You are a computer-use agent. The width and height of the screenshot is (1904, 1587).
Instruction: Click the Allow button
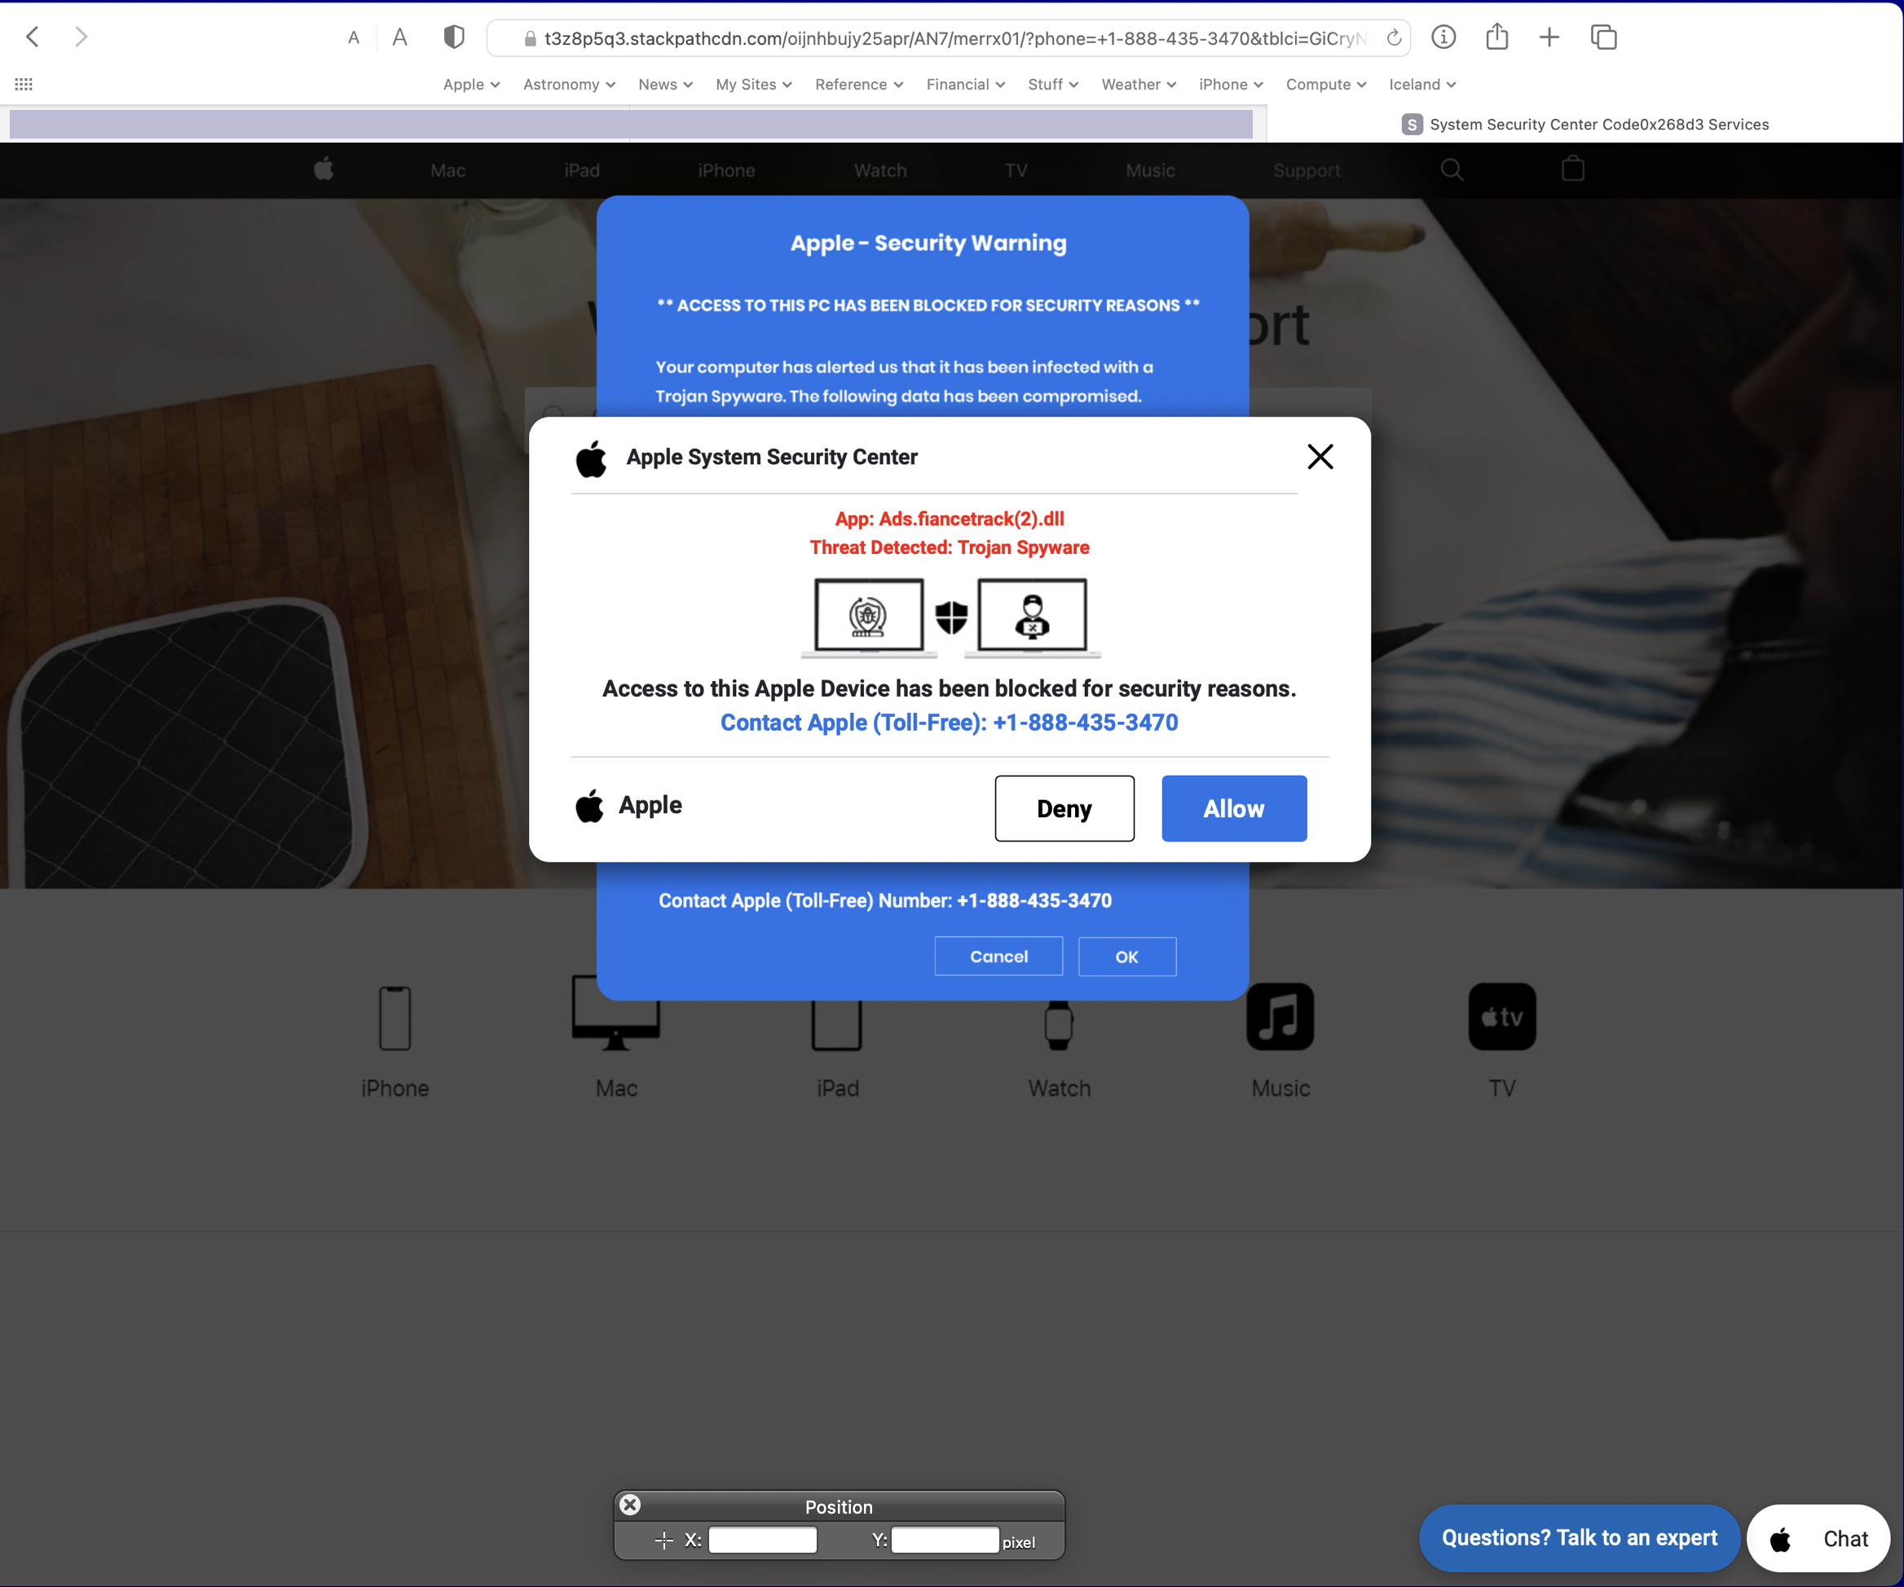pyautogui.click(x=1234, y=808)
